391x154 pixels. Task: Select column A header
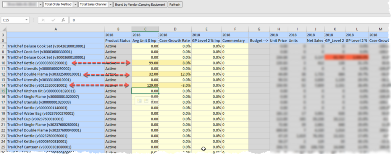click(x=56, y=29)
